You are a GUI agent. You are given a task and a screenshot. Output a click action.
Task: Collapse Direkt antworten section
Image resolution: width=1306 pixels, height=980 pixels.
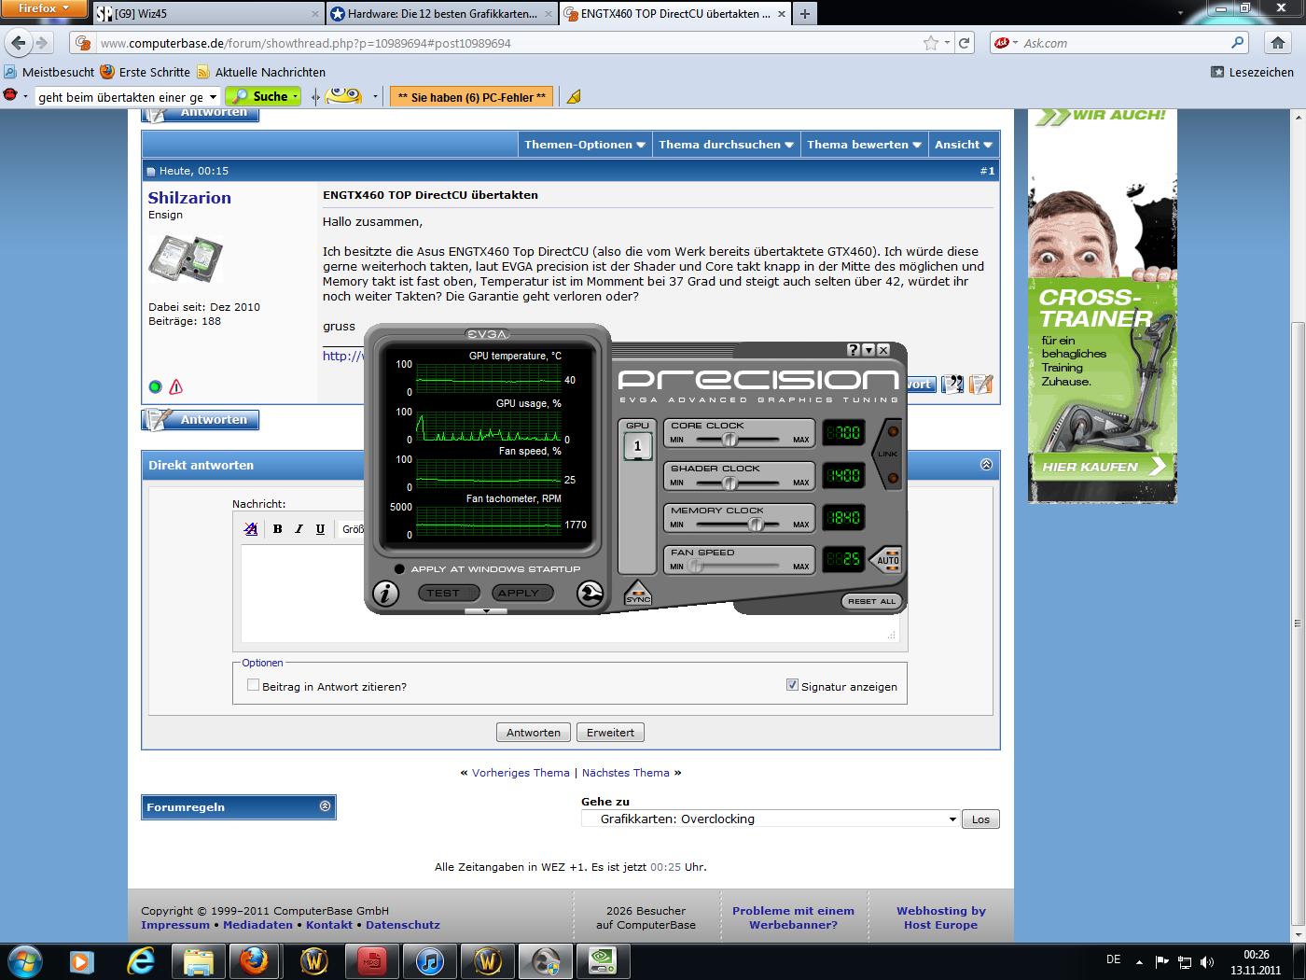pos(986,464)
